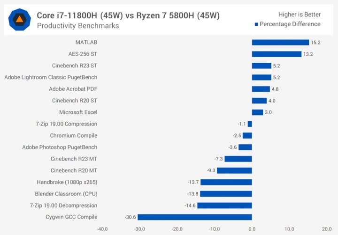Click the -10.0 axis tick label
Screen dimensions: 338x235
point(214,229)
